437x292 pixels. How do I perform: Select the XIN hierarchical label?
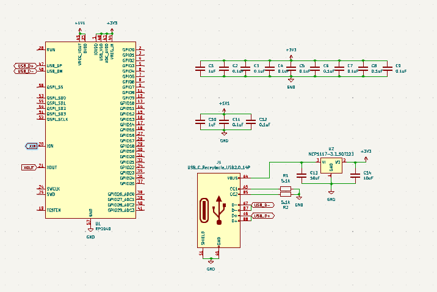pyautogui.click(x=32, y=146)
